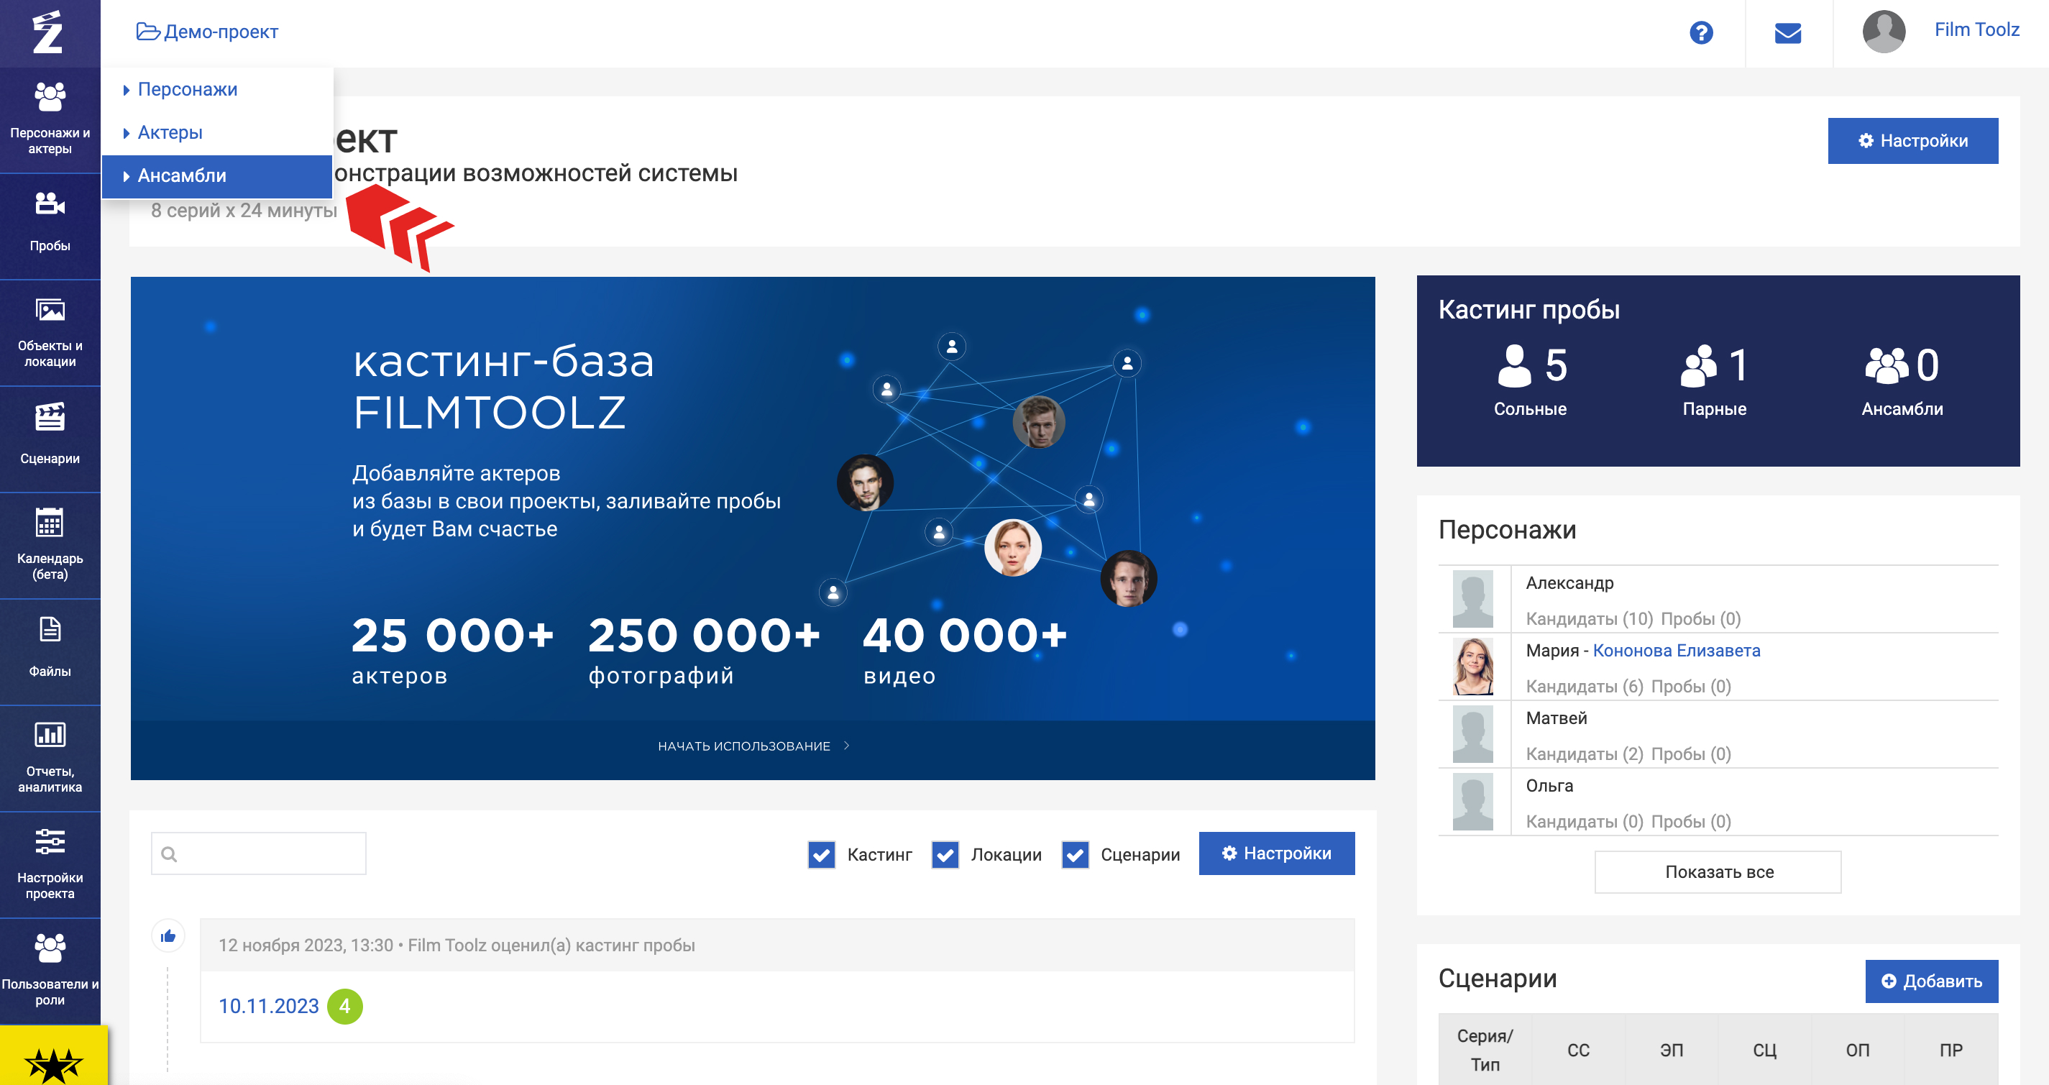This screenshot has height=1085, width=2049.
Task: Click Мария character photo thumbnail
Action: [x=1472, y=667]
